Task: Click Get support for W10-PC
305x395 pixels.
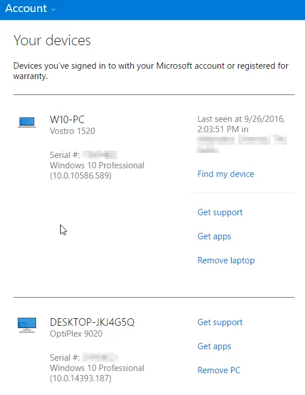Action: [220, 212]
